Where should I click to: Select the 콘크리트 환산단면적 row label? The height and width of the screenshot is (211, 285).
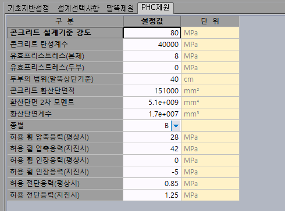click(x=65, y=91)
